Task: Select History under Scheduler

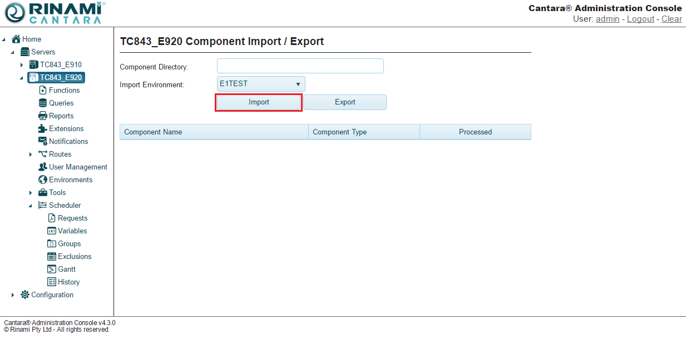Action: click(68, 282)
